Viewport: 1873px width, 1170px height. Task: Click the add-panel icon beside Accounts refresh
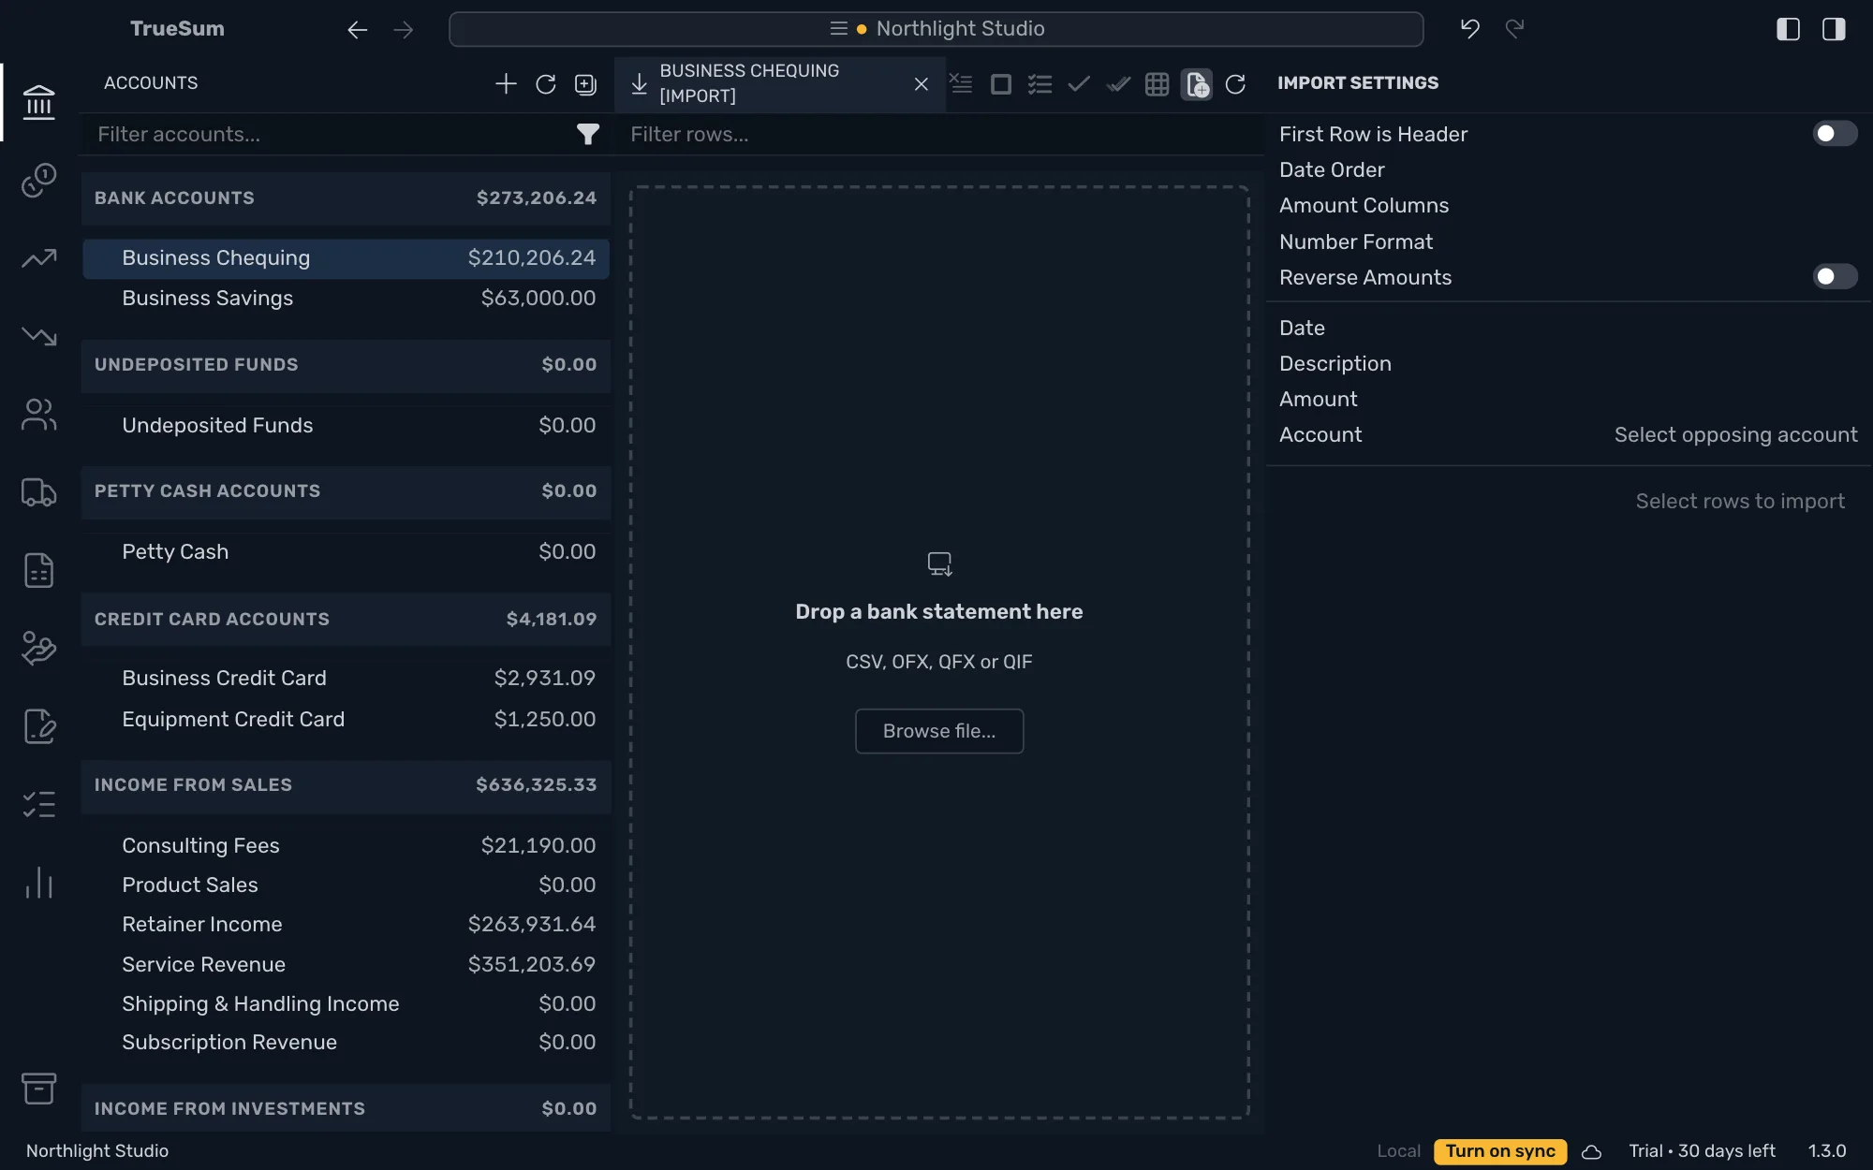pos(585,84)
